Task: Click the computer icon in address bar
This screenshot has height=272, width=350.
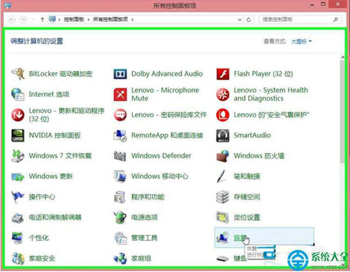Action: click(x=52, y=20)
